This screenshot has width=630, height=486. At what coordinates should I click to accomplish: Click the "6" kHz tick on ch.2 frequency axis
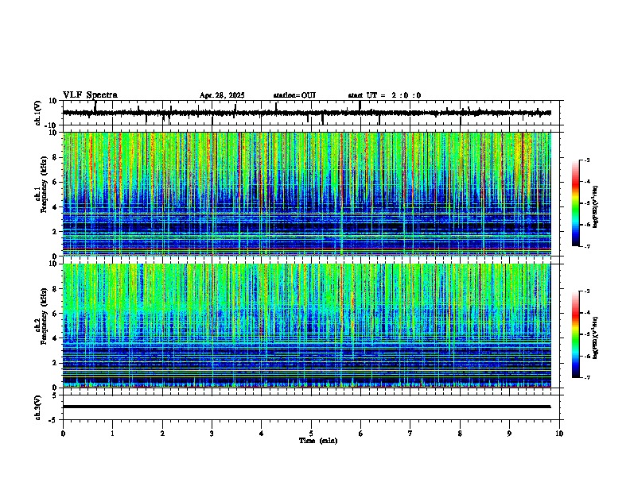(55, 313)
